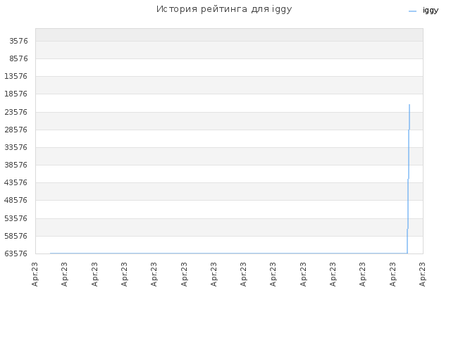The image size is (451, 338).
Task: Click the top peak of the blue rating line
Action: pyautogui.click(x=409, y=105)
